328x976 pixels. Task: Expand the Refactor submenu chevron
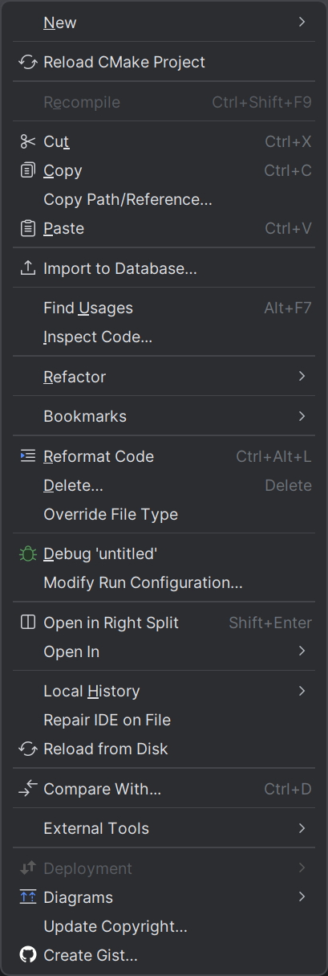tap(302, 377)
